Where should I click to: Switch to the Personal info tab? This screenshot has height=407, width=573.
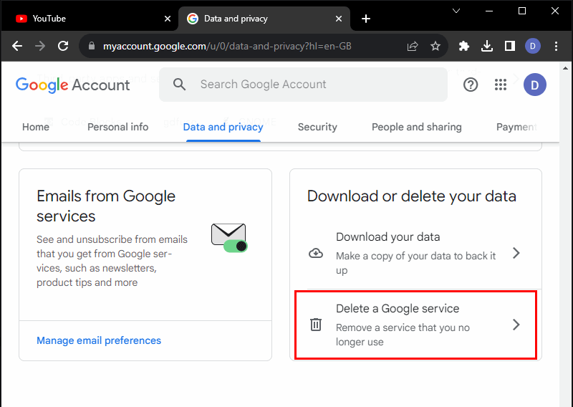(x=117, y=127)
